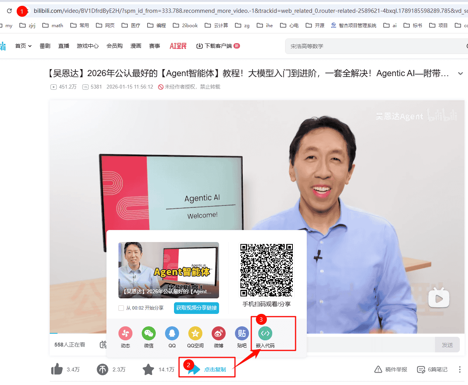Click 下载客户端 download link
468x385 pixels.
[x=218, y=46]
